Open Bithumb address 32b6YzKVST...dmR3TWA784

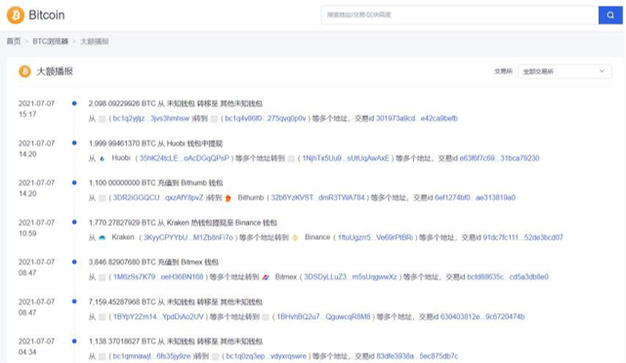[x=317, y=198]
